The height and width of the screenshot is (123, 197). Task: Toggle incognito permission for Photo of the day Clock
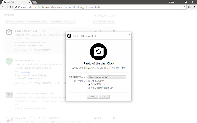pyautogui.click(x=16, y=50)
